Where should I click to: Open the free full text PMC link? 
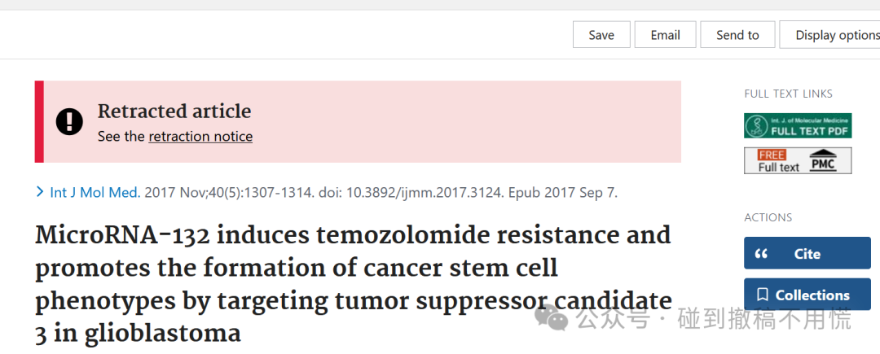point(798,161)
